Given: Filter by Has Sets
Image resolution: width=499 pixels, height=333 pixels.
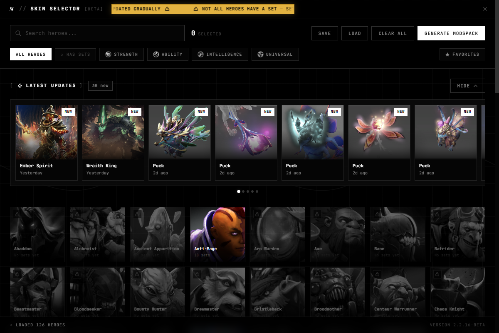Looking at the screenshot, I should click(x=75, y=55).
